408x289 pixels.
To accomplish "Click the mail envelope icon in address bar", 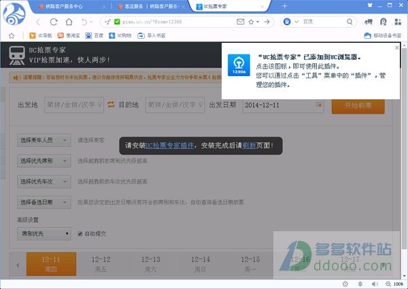I will (x=241, y=22).
